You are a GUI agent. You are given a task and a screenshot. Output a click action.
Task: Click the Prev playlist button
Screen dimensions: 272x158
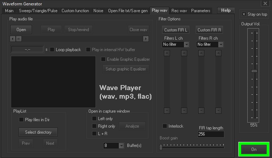[26, 143]
